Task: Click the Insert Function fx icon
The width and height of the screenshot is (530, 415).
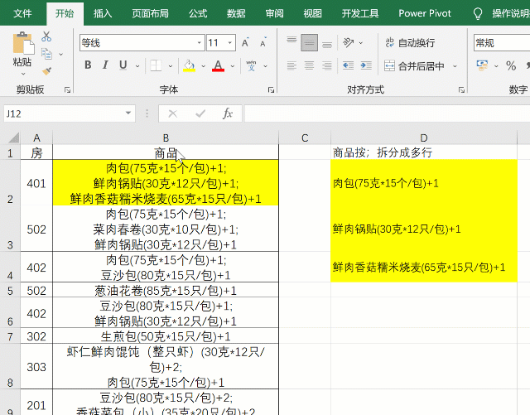Action: [x=228, y=113]
